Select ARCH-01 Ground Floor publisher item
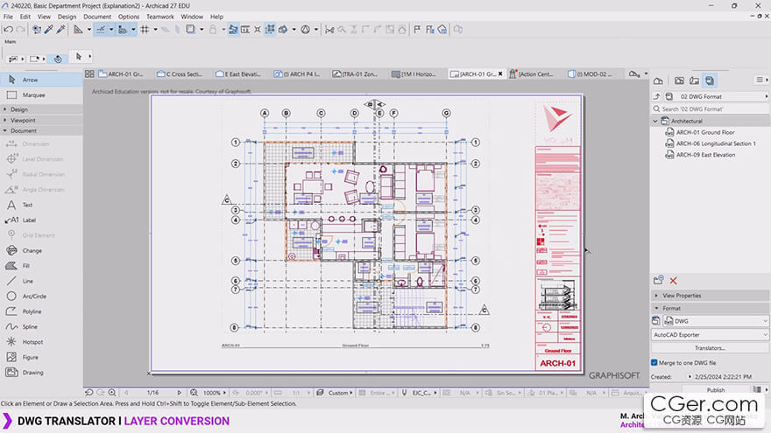This screenshot has width=771, height=433. [705, 132]
